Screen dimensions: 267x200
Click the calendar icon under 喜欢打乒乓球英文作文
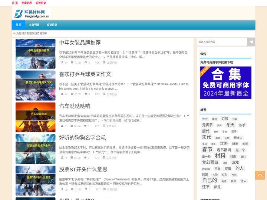[x=72, y=94]
